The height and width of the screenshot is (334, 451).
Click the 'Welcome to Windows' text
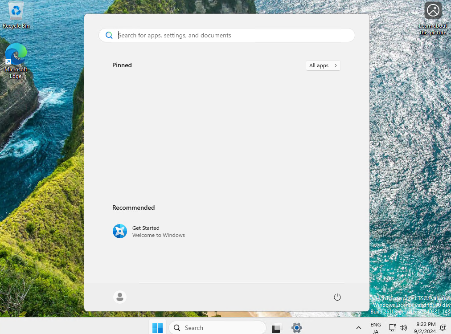[159, 235]
